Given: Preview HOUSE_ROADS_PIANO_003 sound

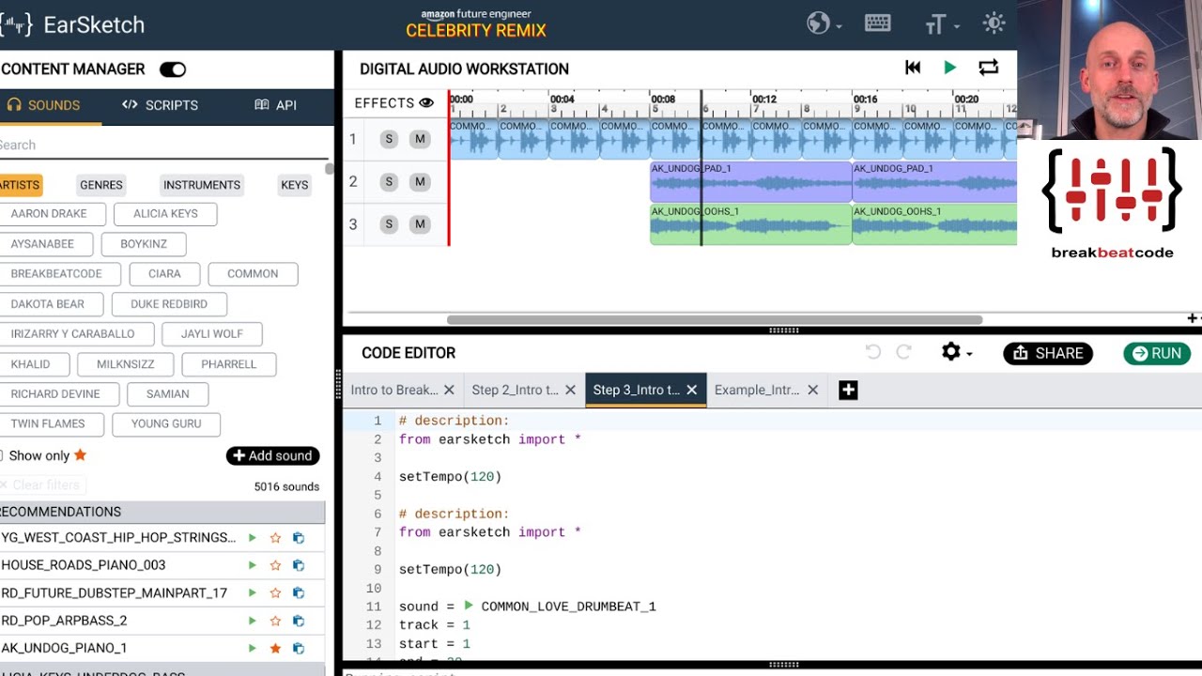Looking at the screenshot, I should coord(252,565).
